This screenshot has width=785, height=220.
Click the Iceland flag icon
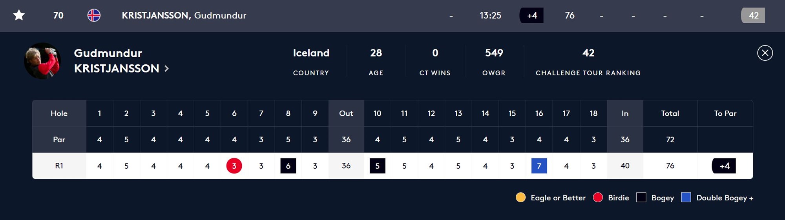(x=94, y=15)
